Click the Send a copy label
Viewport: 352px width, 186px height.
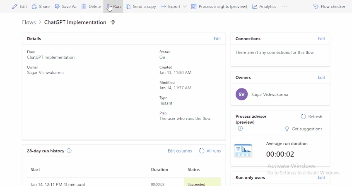click(x=145, y=7)
